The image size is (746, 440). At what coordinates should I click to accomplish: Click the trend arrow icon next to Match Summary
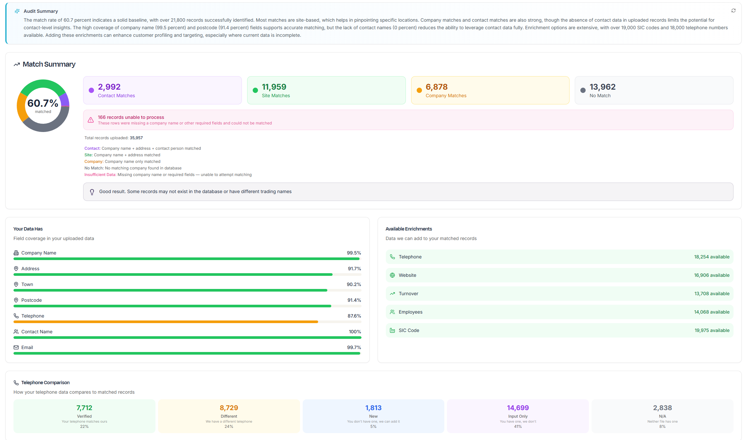point(17,64)
